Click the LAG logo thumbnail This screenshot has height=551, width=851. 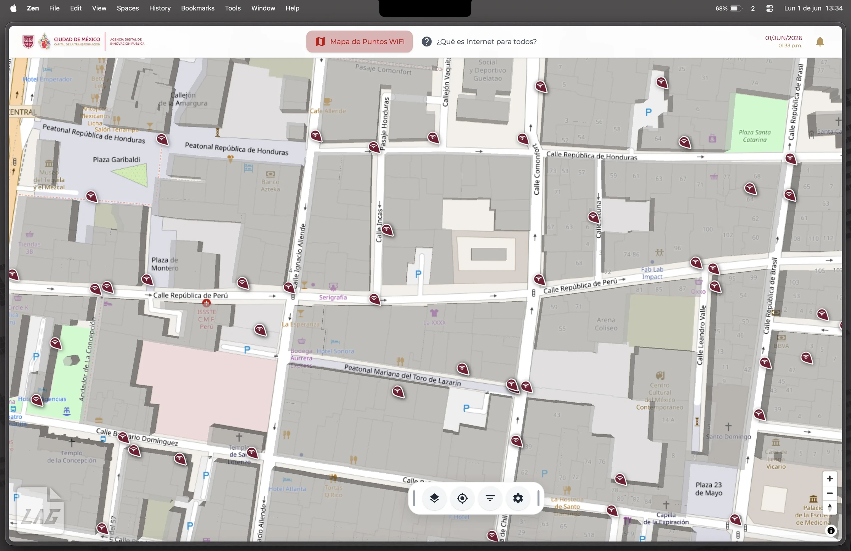coord(40,510)
